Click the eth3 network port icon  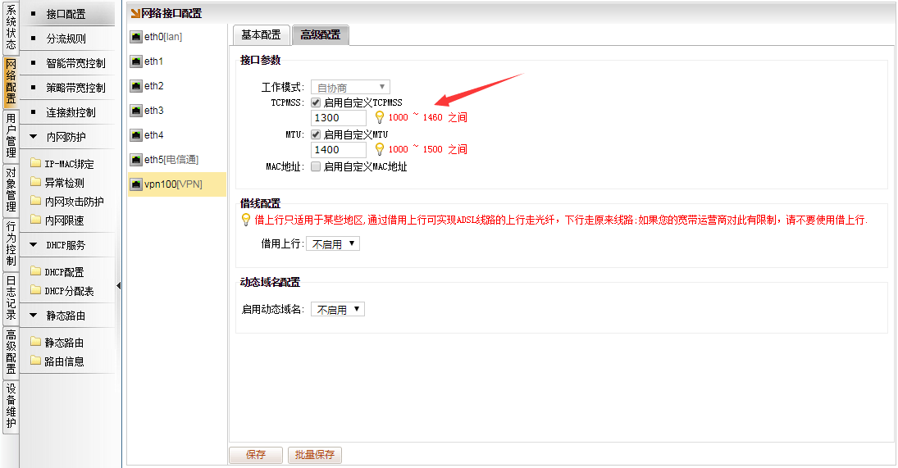point(136,111)
